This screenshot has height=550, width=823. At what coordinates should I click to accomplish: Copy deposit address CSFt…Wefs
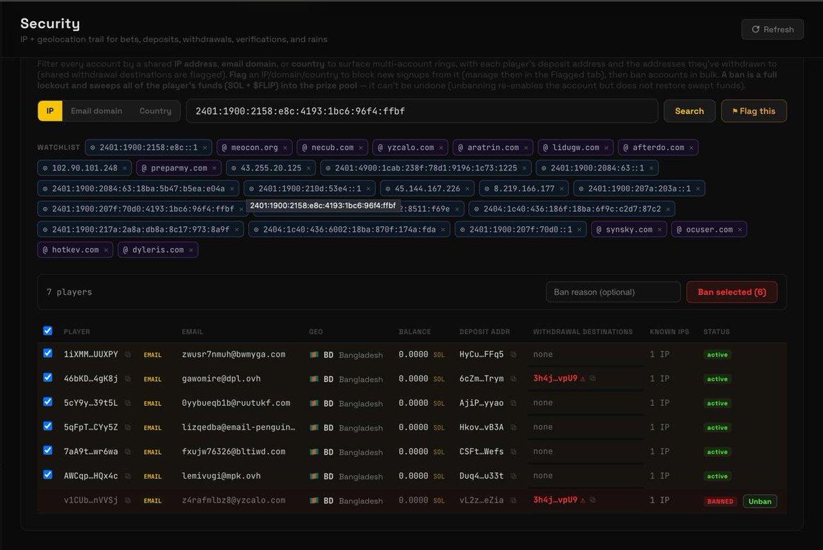click(x=513, y=452)
